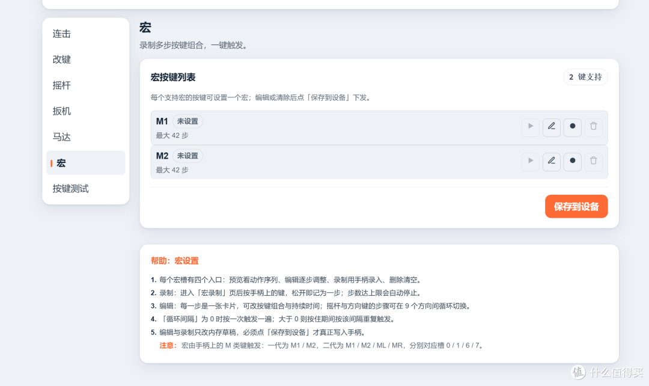Delete the M1 macro with trash icon
The image size is (649, 386).
point(593,127)
